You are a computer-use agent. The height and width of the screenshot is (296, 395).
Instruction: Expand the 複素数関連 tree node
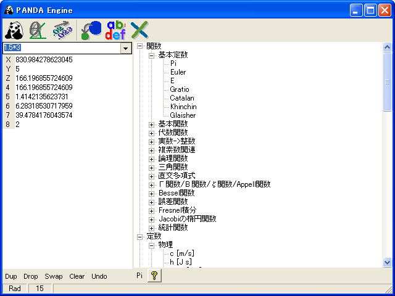click(x=151, y=150)
